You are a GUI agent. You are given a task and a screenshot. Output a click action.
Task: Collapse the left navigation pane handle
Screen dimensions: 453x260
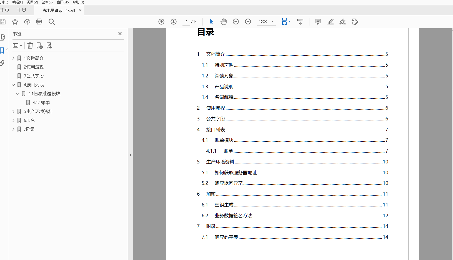(131, 155)
